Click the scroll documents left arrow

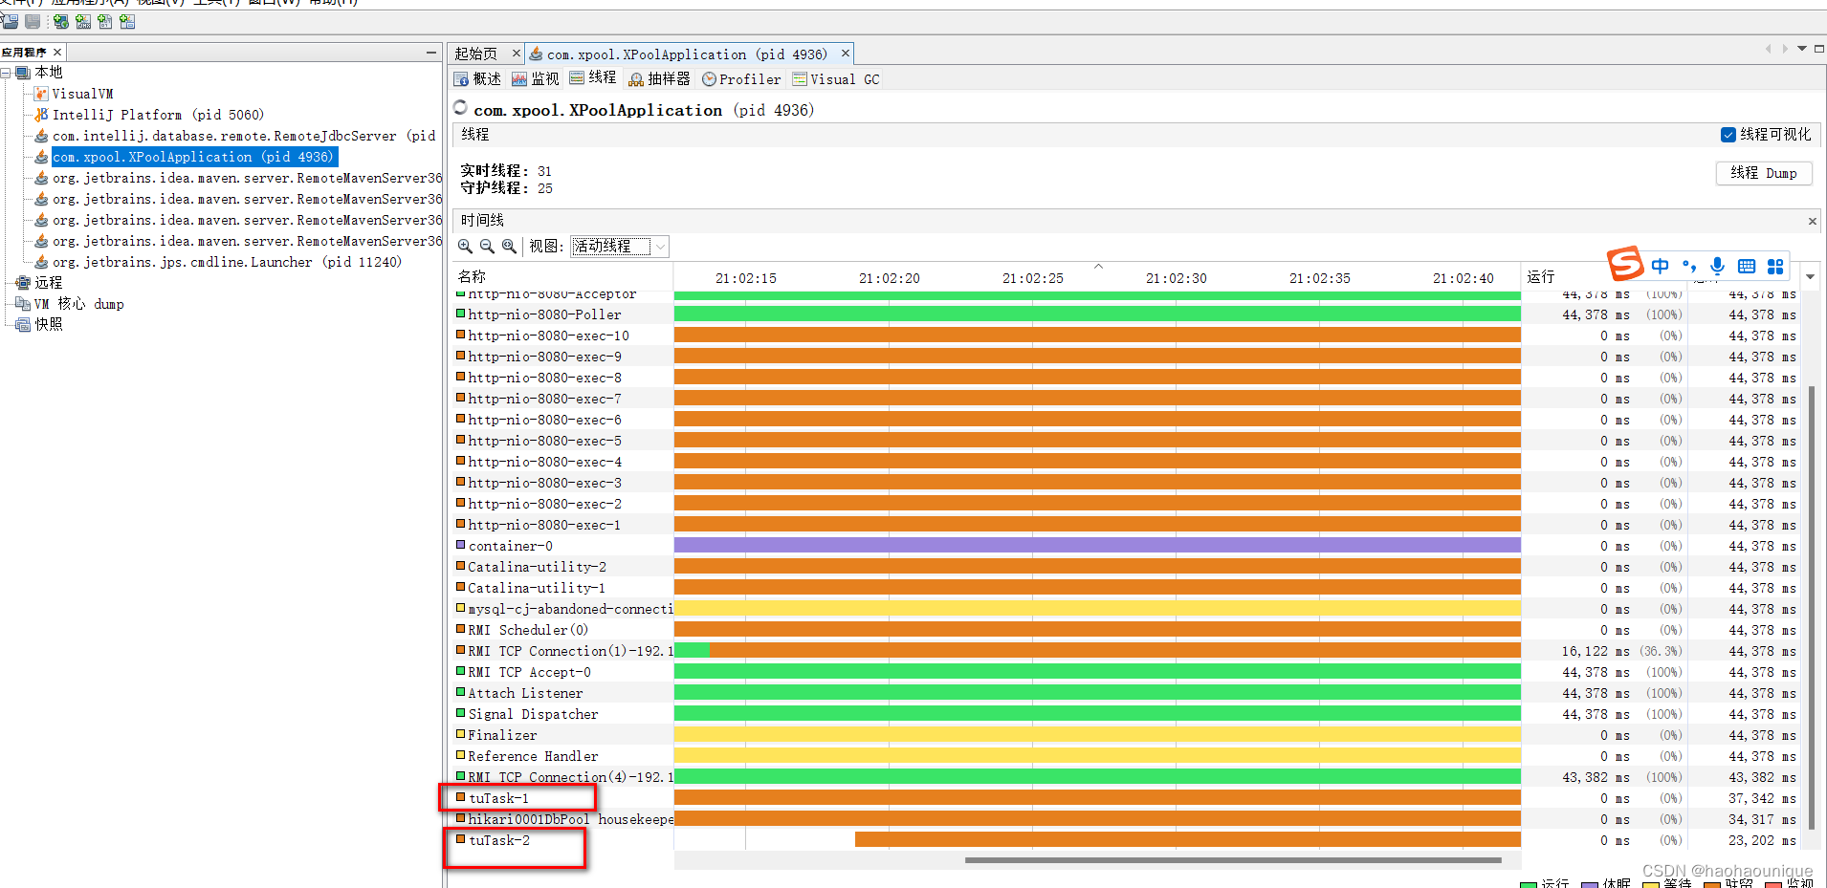pyautogui.click(x=1768, y=49)
